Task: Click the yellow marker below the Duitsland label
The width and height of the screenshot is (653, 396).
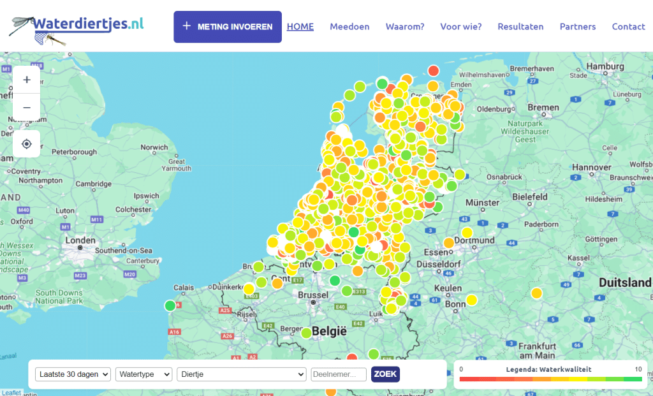Action: (536, 293)
